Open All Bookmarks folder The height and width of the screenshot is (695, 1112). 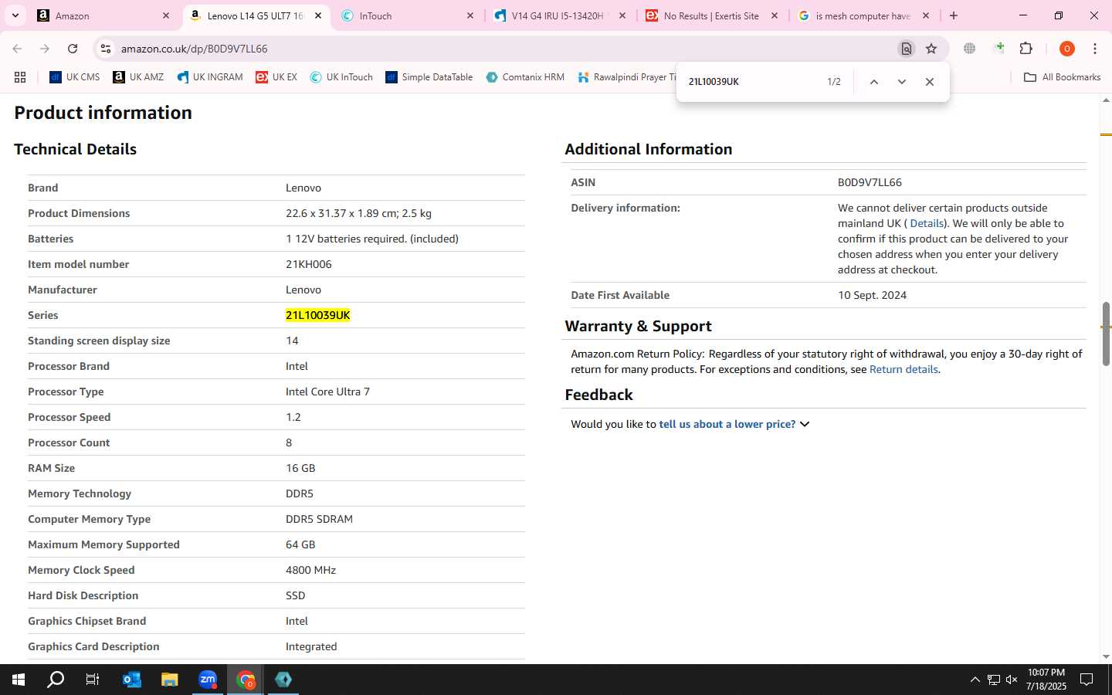(1062, 77)
